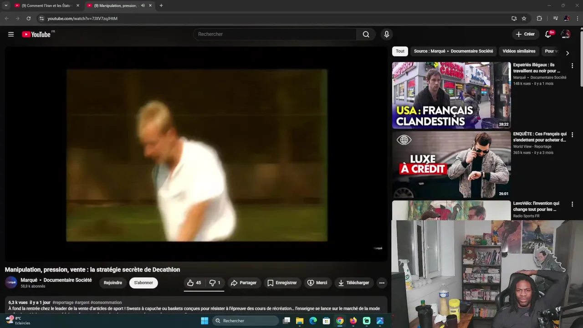Click the Partager button
The width and height of the screenshot is (583, 328).
pos(244,283)
